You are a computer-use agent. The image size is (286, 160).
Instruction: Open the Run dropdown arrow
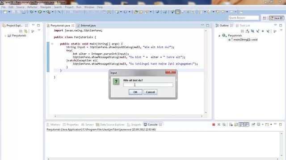coord(44,12)
